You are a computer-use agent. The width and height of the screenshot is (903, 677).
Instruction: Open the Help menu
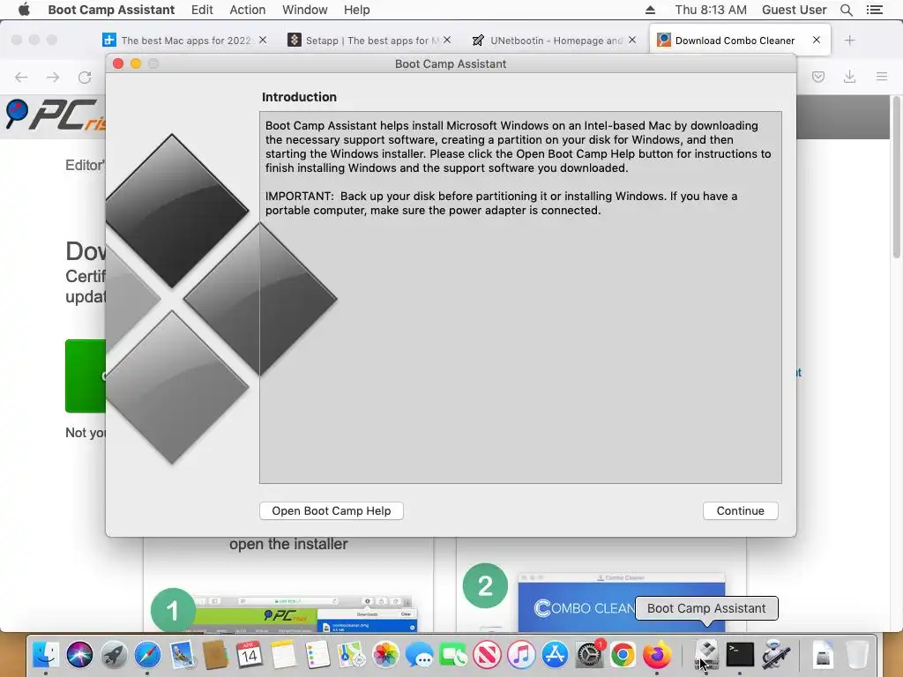[356, 10]
